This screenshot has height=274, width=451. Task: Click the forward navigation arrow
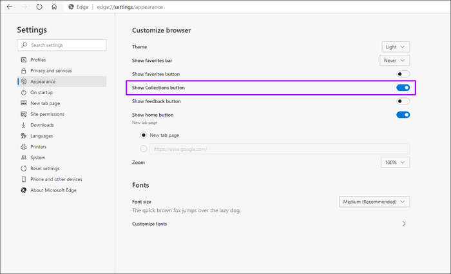(x=24, y=6)
